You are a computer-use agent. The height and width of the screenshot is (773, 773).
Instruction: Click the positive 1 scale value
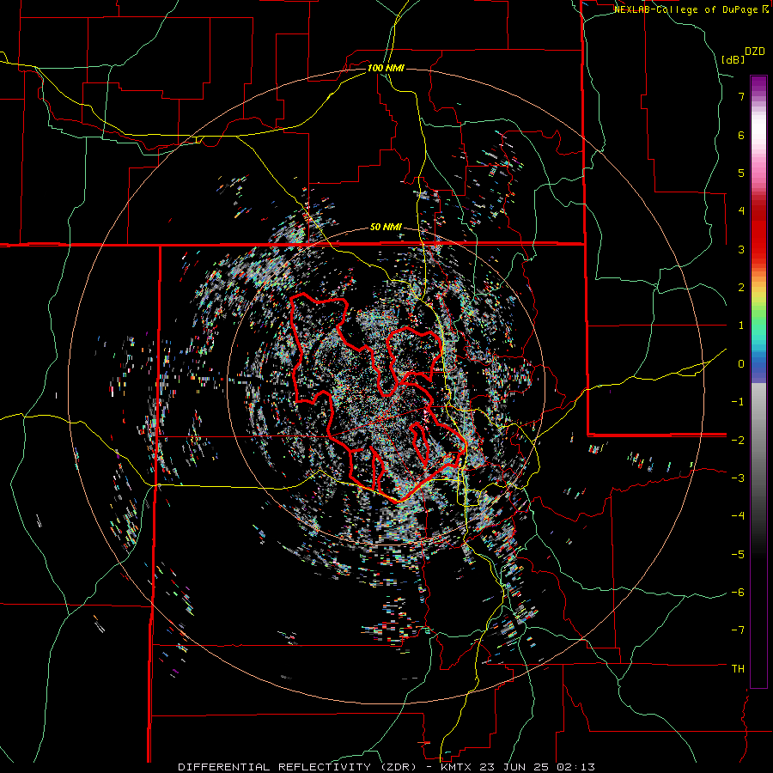741,325
